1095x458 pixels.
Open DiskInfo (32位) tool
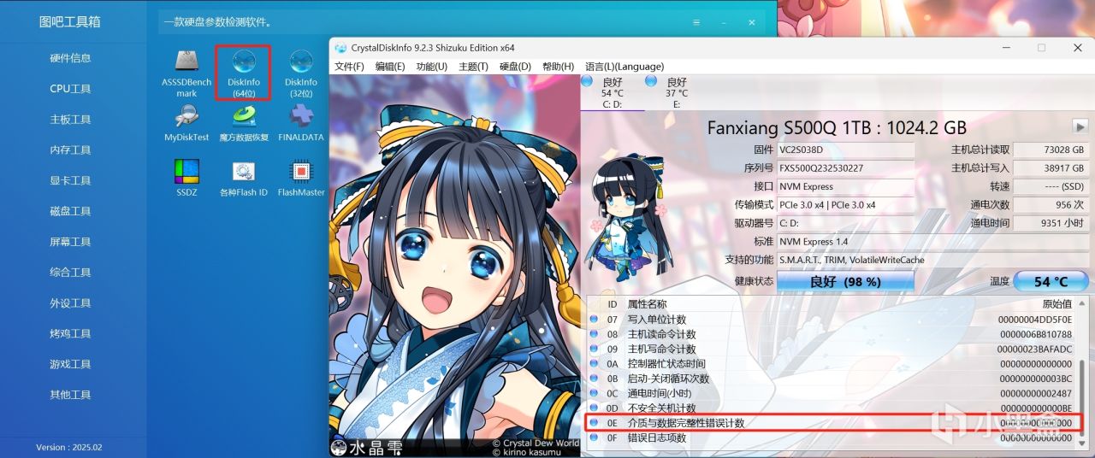pyautogui.click(x=300, y=73)
